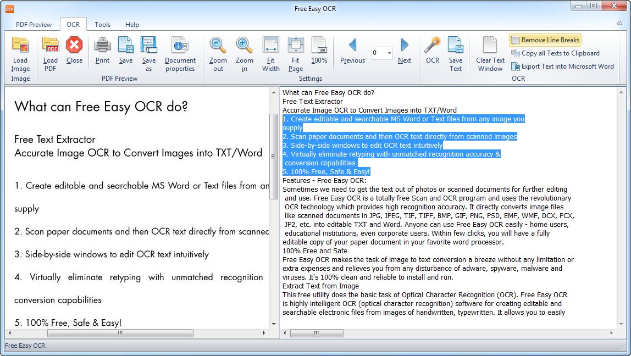Copy all Texts to Clipboard

pyautogui.click(x=555, y=53)
